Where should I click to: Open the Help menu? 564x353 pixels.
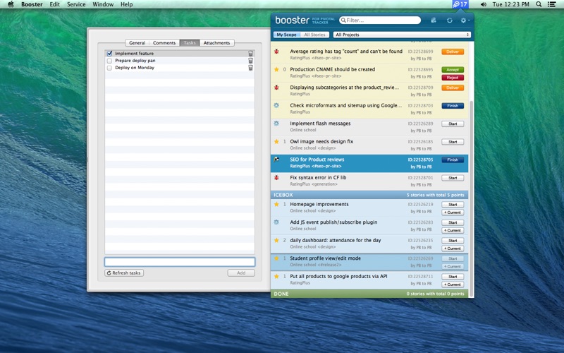coord(127,4)
